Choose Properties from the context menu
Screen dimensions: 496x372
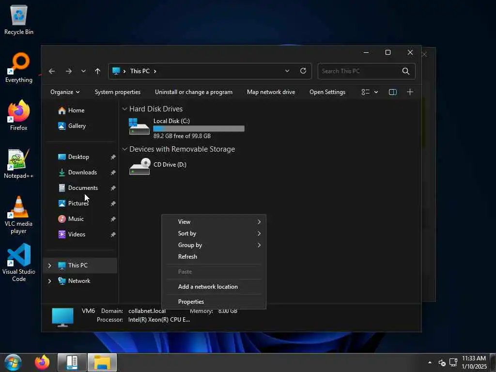pyautogui.click(x=214, y=302)
